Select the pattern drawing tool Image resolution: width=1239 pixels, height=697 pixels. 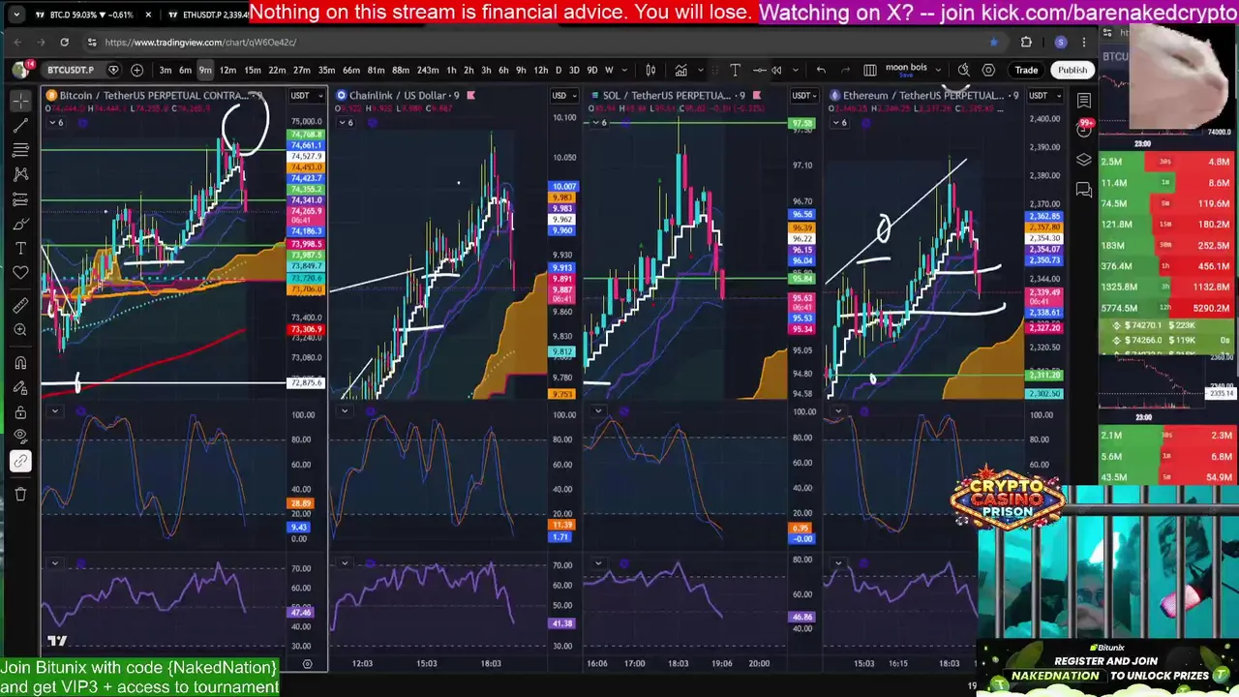tap(20, 174)
